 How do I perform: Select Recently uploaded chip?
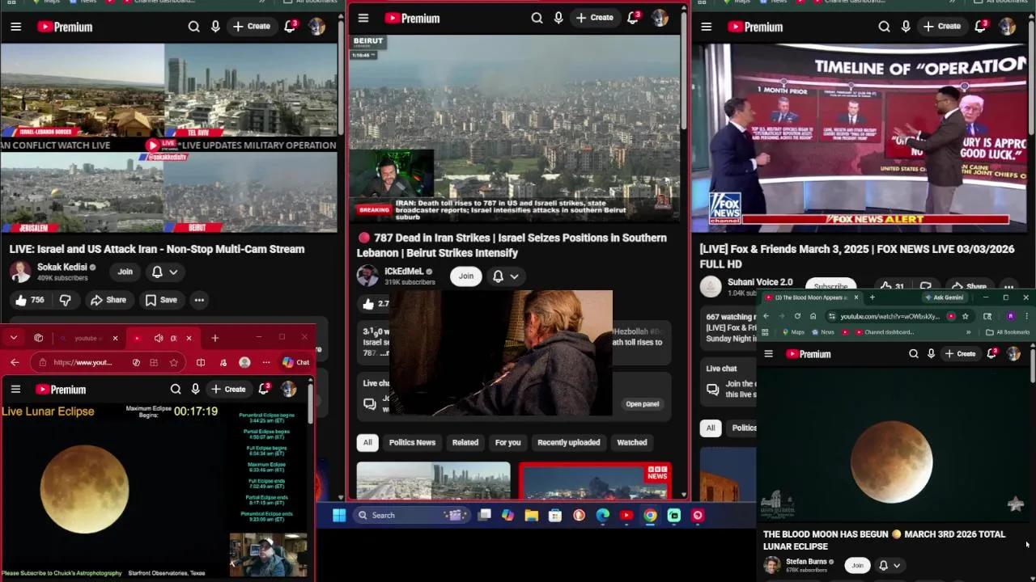tap(569, 442)
